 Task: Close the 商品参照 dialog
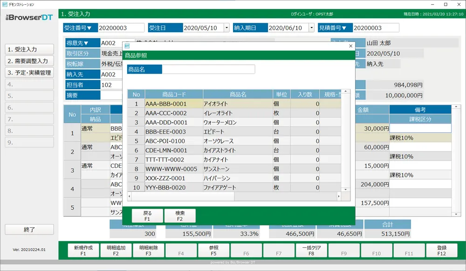pyautogui.click(x=350, y=46)
